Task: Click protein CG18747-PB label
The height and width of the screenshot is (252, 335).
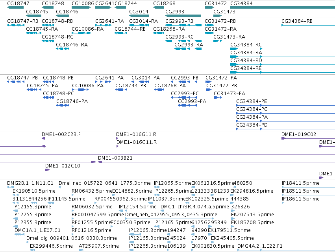Action: (22, 78)
